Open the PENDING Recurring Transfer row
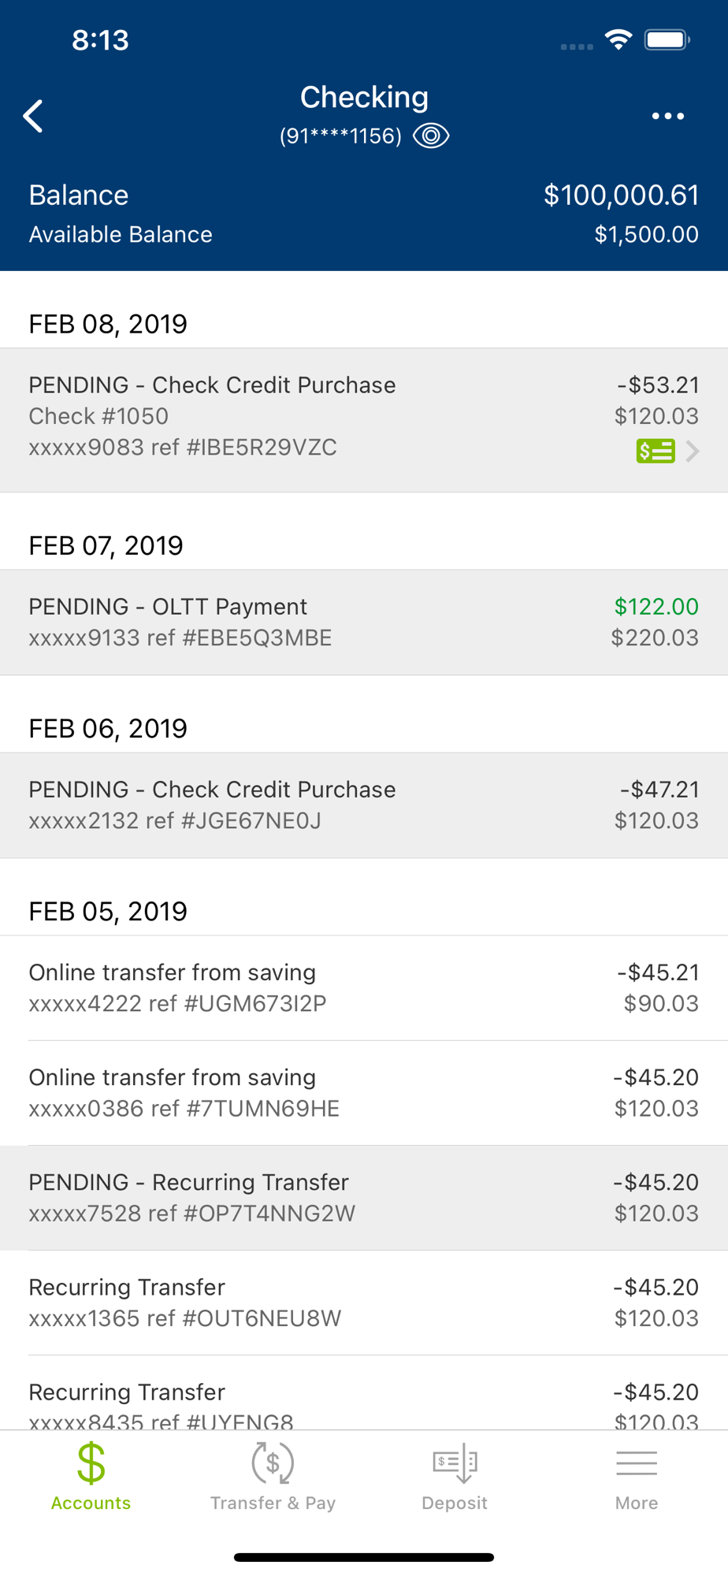This screenshot has height=1576, width=728. coord(364,1197)
